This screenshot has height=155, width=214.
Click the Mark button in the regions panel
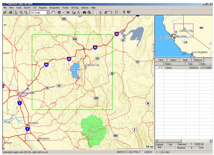pyautogui.click(x=185, y=60)
